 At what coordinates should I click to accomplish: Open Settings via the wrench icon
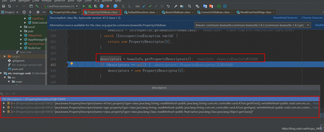coord(176,6)
